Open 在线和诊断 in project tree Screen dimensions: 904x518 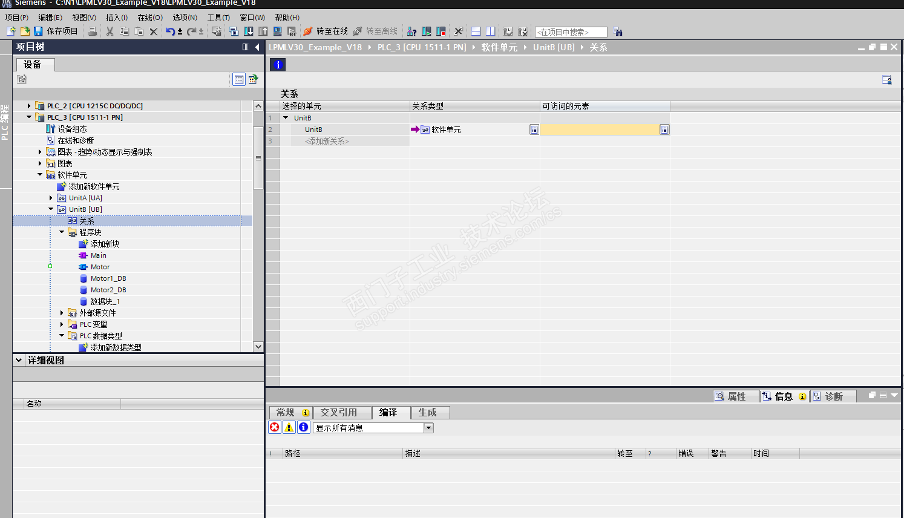[x=76, y=140]
